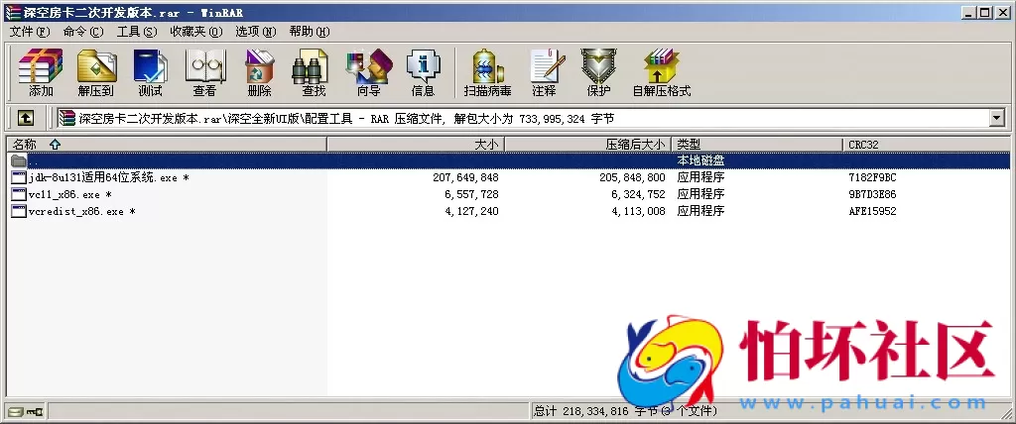This screenshot has height=424, width=1016.
Task: Click the packed size 6,324,752
Action: coord(638,194)
